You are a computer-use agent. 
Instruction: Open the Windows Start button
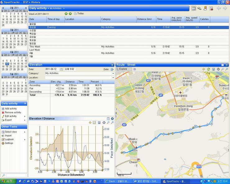pos(8,182)
